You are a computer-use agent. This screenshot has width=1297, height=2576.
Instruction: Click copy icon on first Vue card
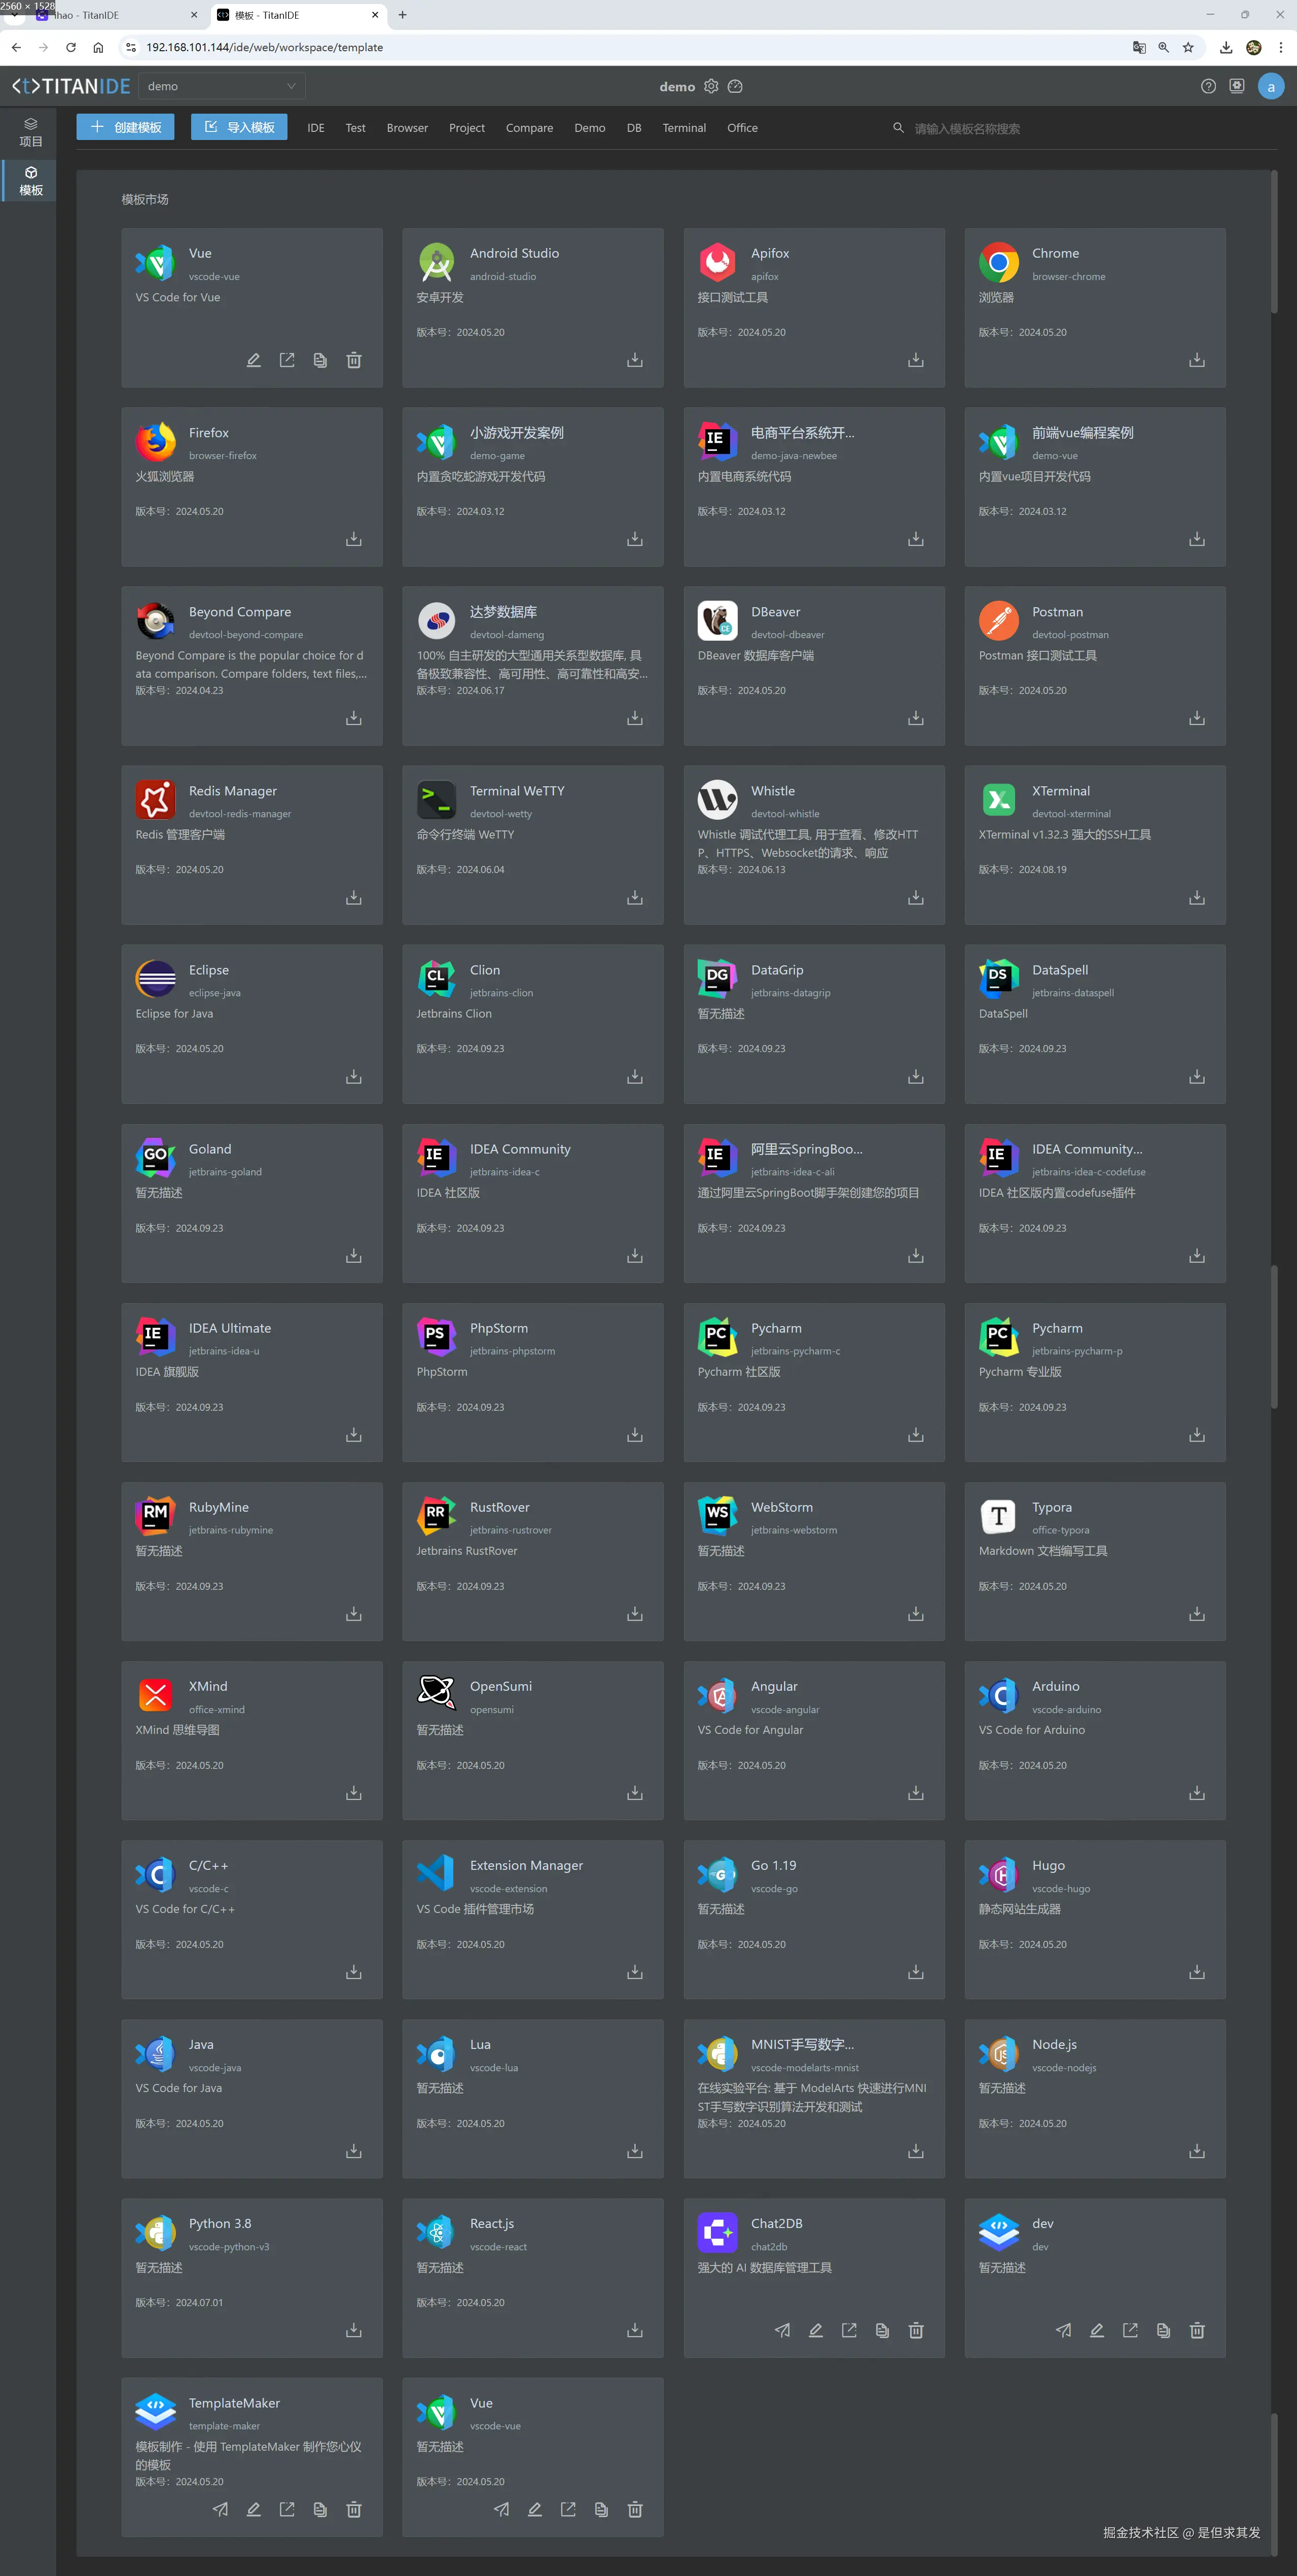320,360
